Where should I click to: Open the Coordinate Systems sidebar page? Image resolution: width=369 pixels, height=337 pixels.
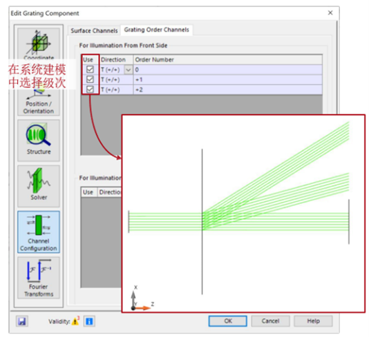point(39,43)
